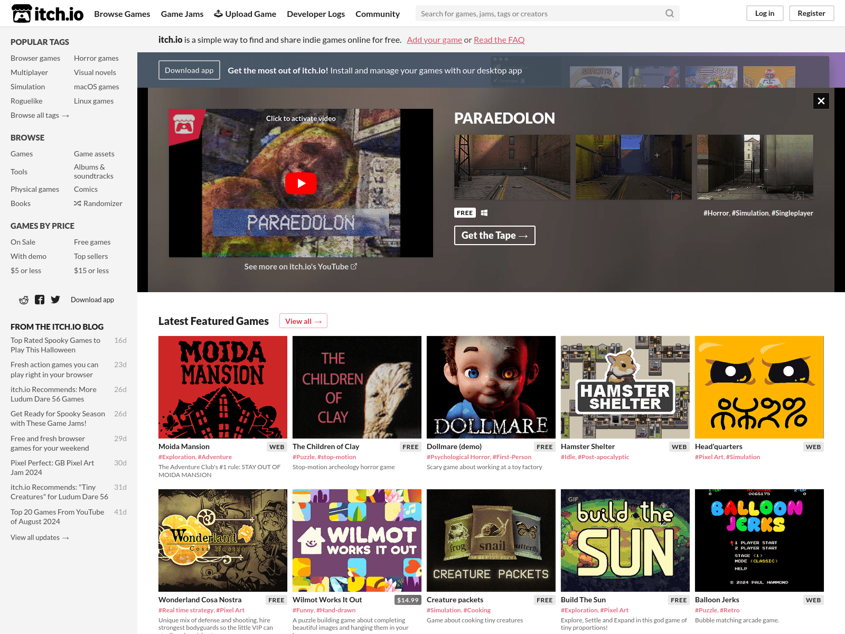Open Developer Logs in top navigation
The height and width of the screenshot is (634, 845).
tap(316, 14)
